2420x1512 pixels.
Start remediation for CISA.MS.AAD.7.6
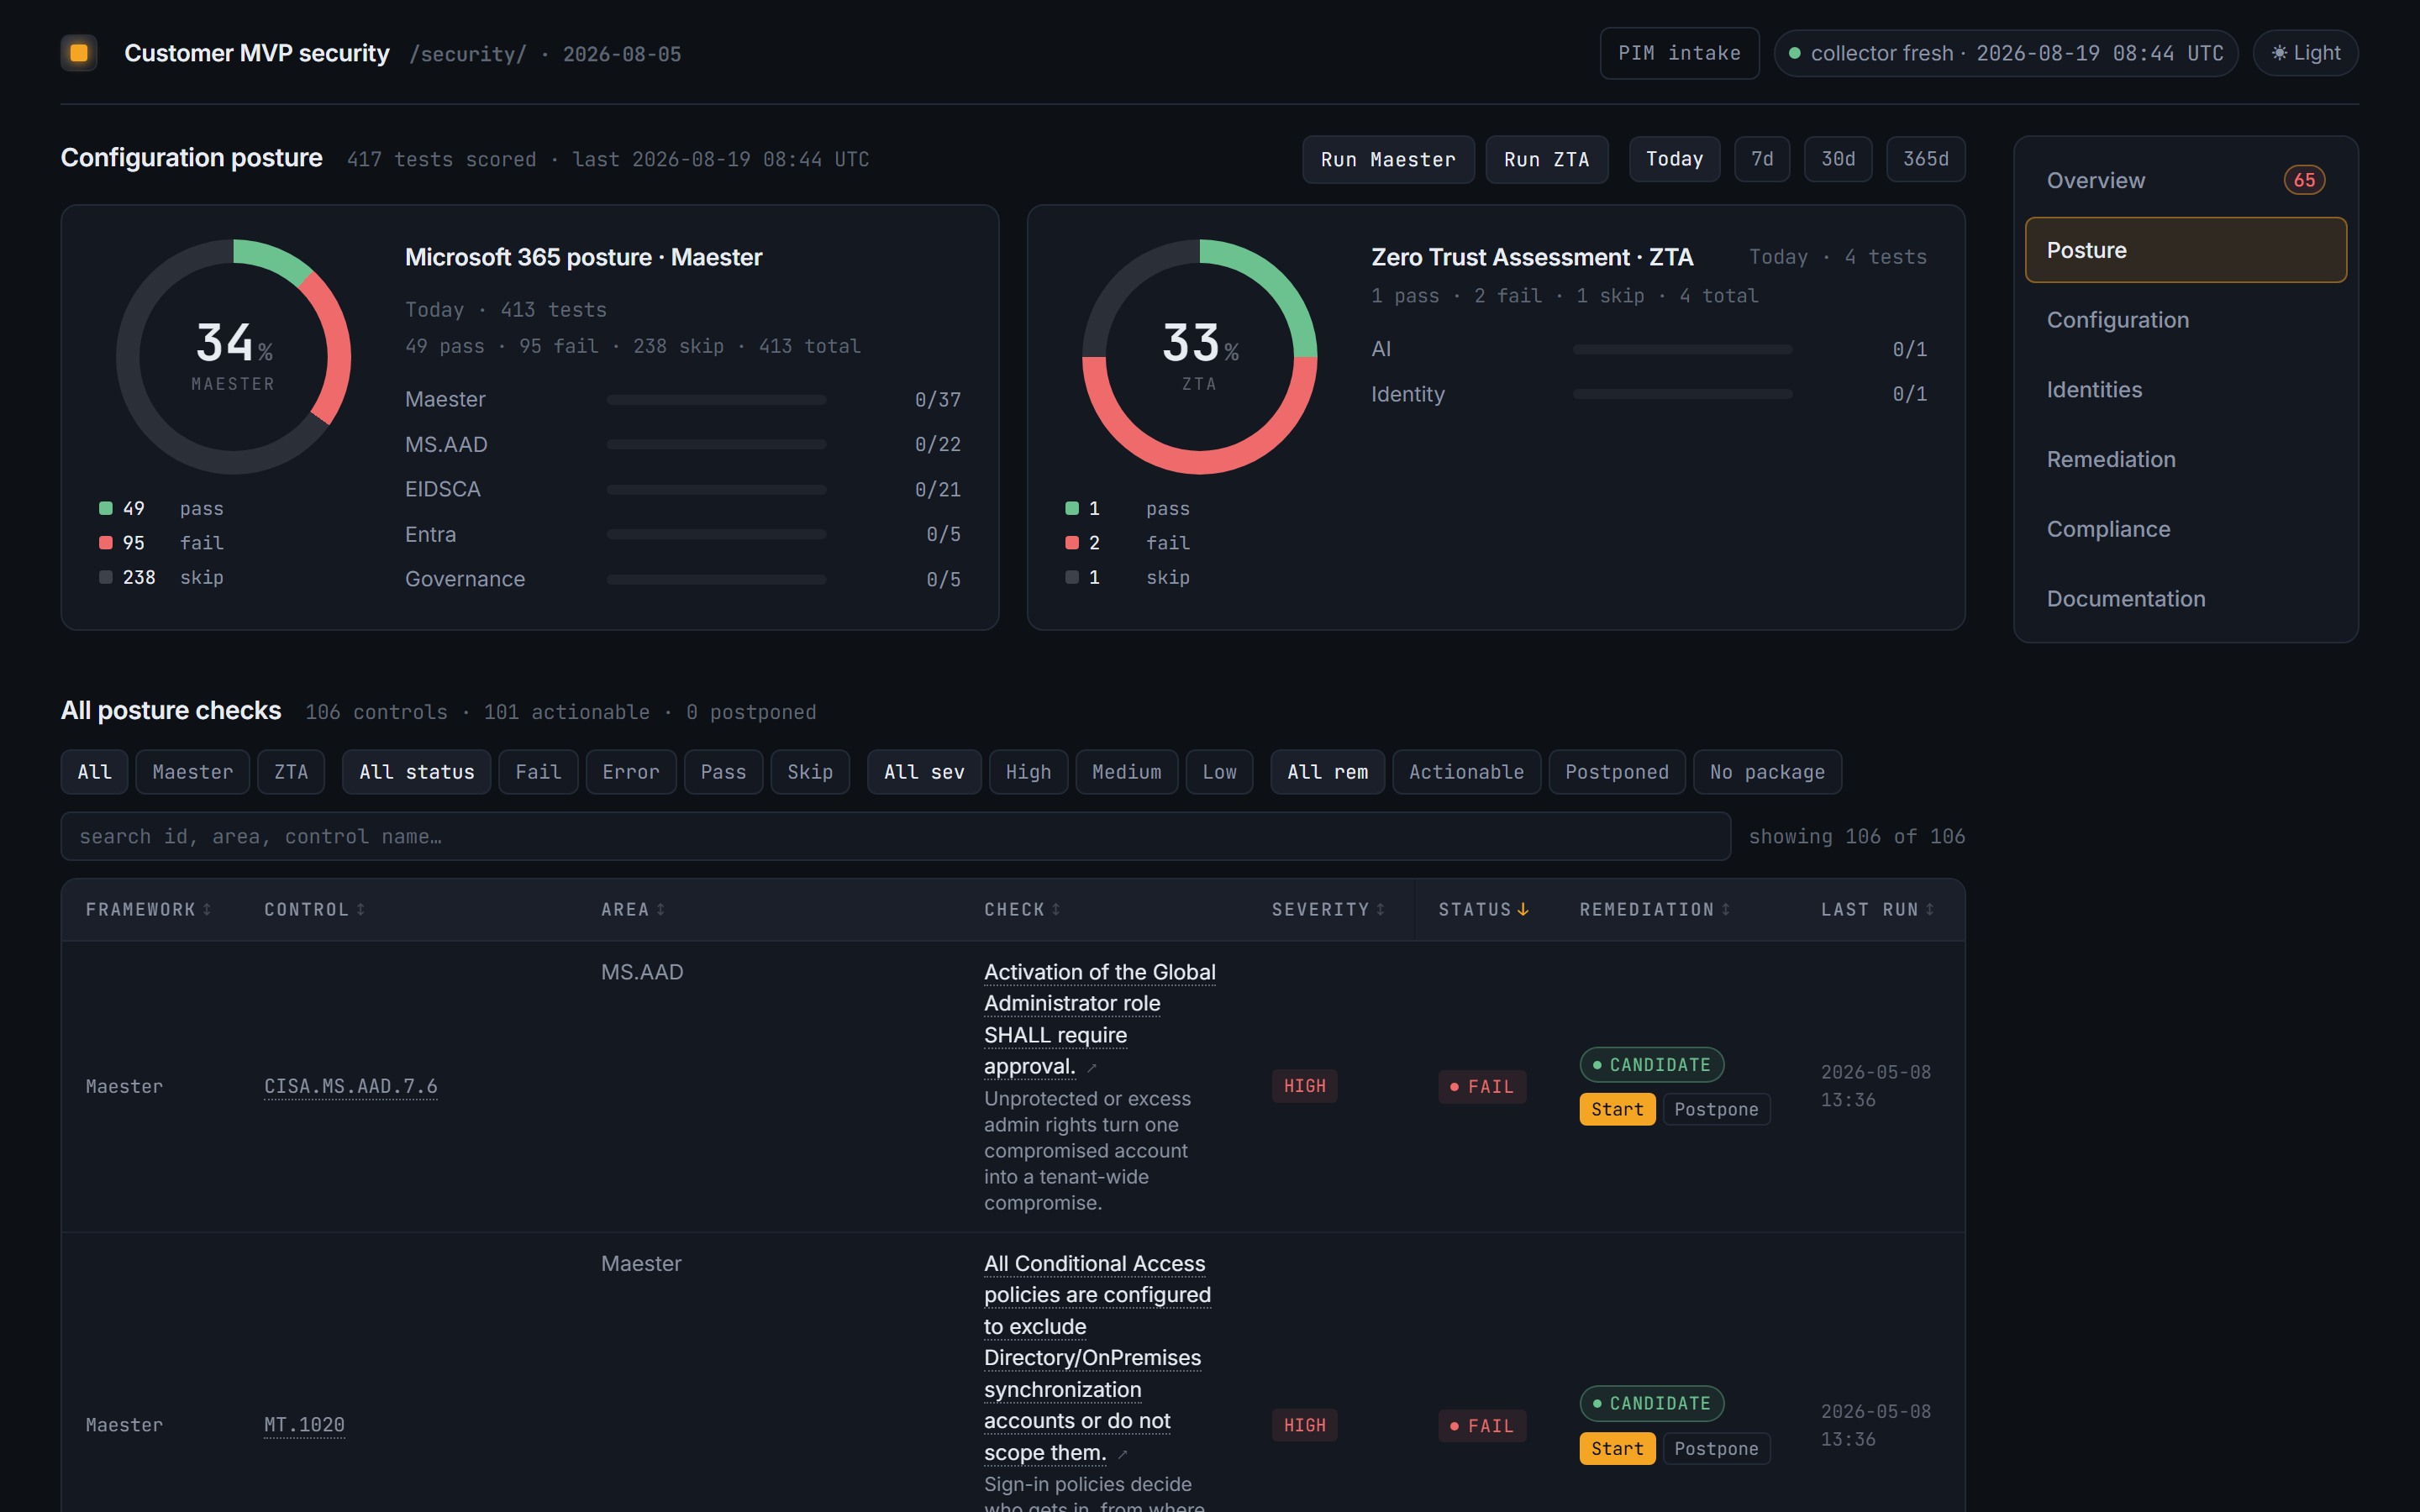tap(1617, 1109)
